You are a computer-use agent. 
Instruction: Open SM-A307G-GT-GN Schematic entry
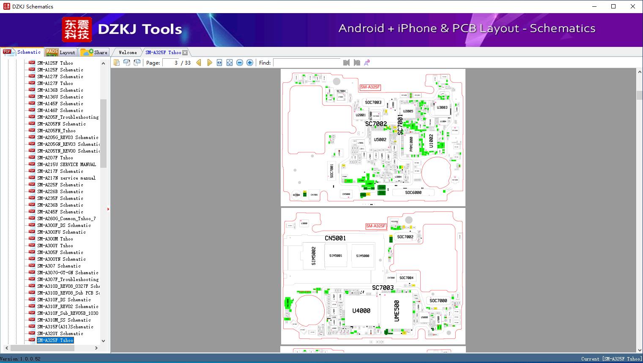pyautogui.click(x=68, y=273)
